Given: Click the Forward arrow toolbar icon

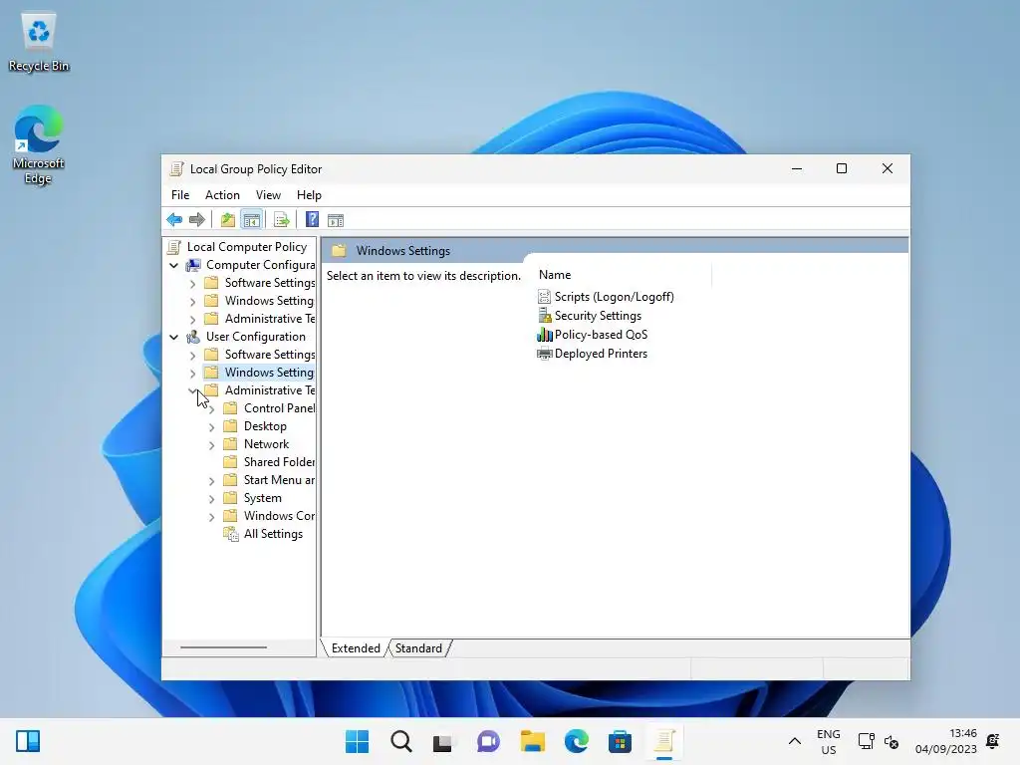Looking at the screenshot, I should (x=196, y=220).
